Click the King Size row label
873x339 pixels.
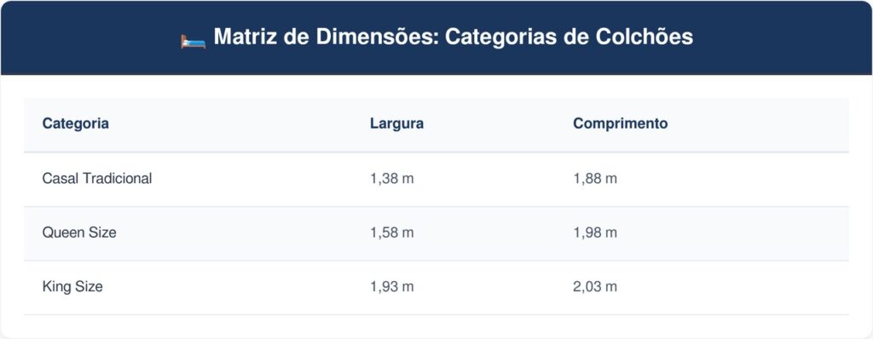[72, 287]
